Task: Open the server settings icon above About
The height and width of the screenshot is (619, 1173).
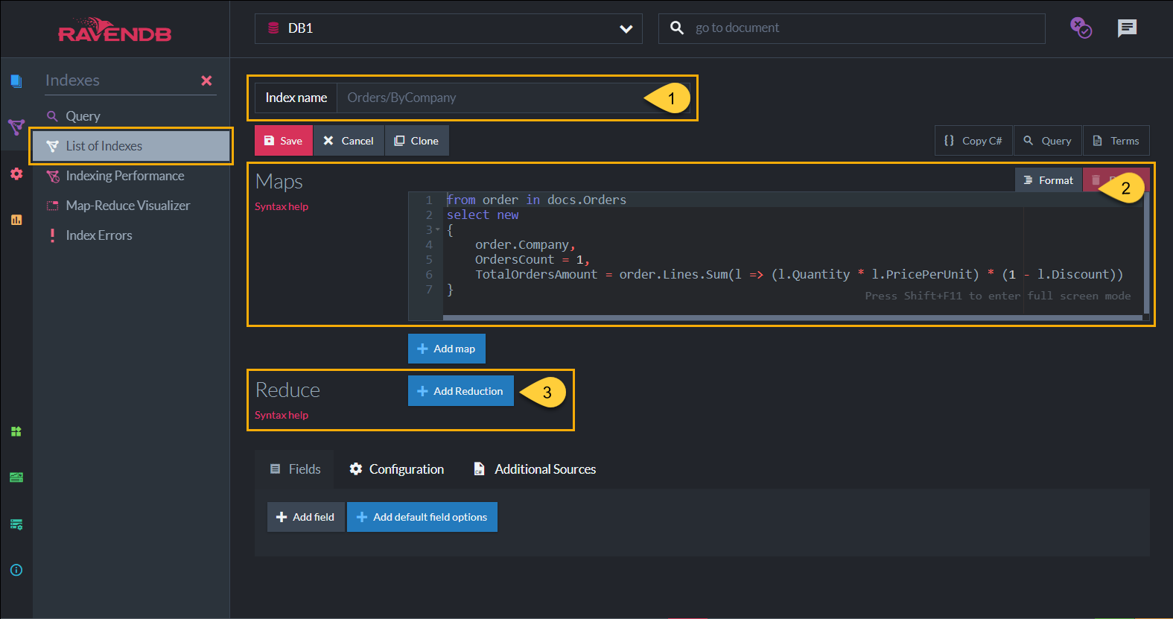Action: pyautogui.click(x=16, y=524)
